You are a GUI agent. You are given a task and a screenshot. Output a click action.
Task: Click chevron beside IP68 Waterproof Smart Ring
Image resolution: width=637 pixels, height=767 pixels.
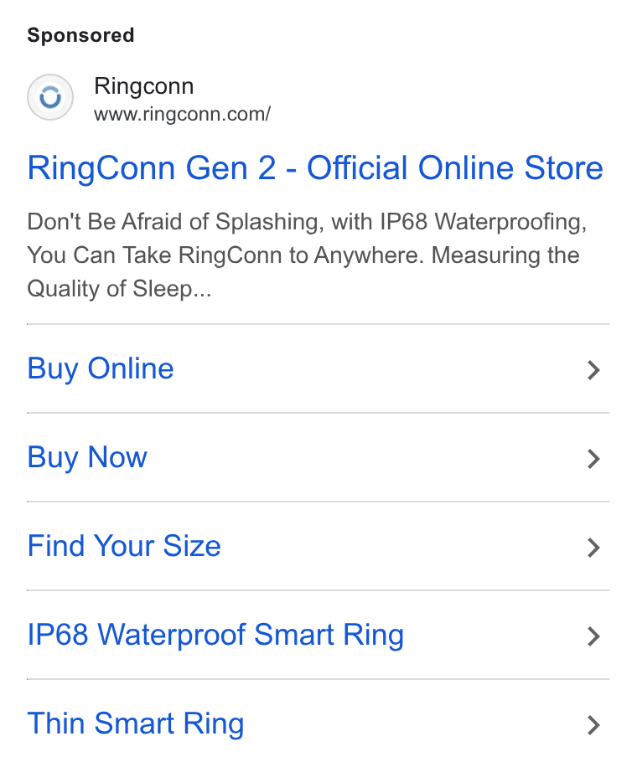pyautogui.click(x=593, y=636)
